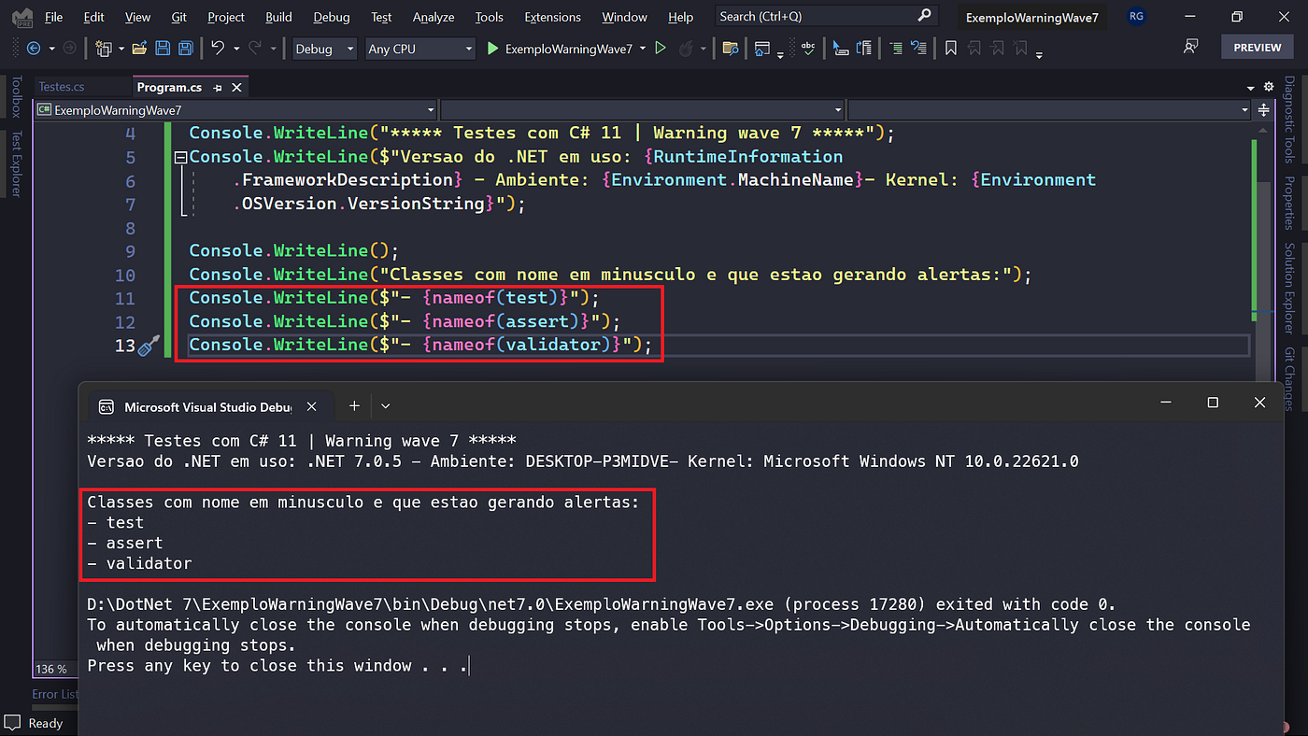Toggle a bookmark on the current line
The height and width of the screenshot is (736, 1308).
[951, 49]
